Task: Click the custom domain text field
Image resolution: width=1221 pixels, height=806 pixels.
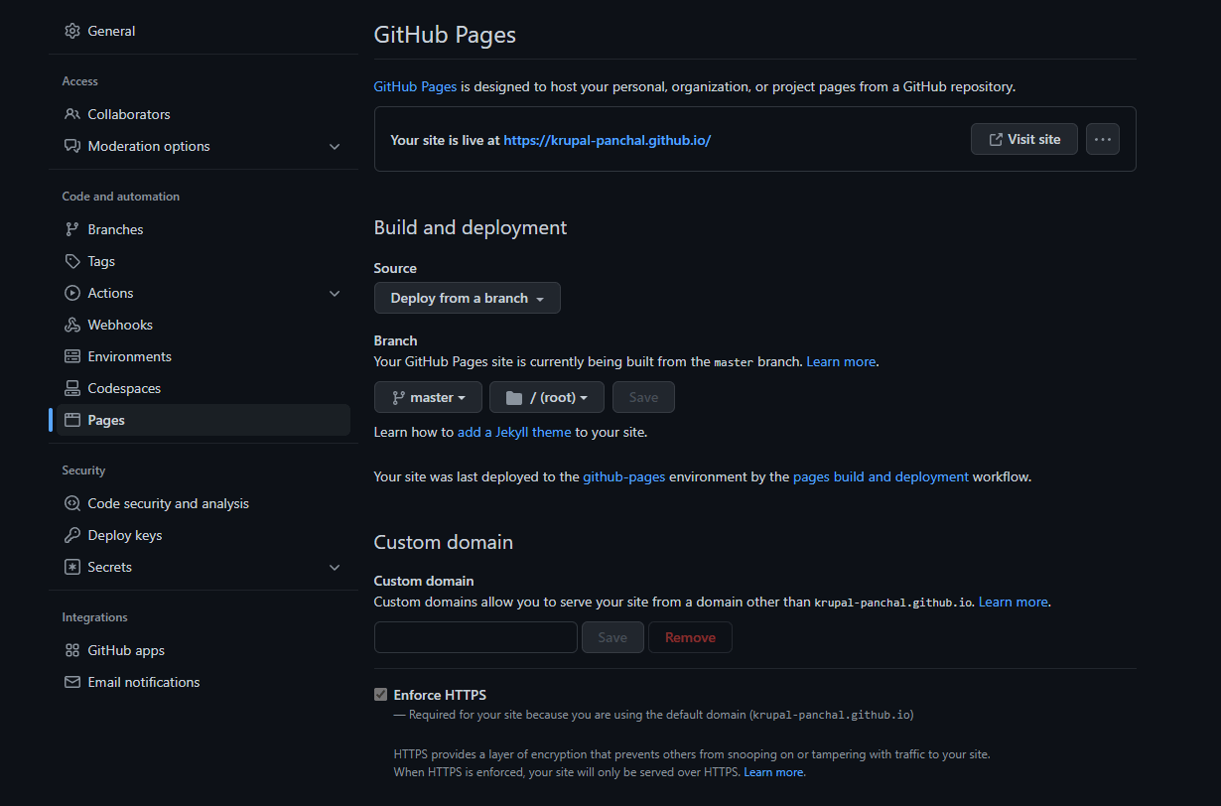Action: point(475,637)
